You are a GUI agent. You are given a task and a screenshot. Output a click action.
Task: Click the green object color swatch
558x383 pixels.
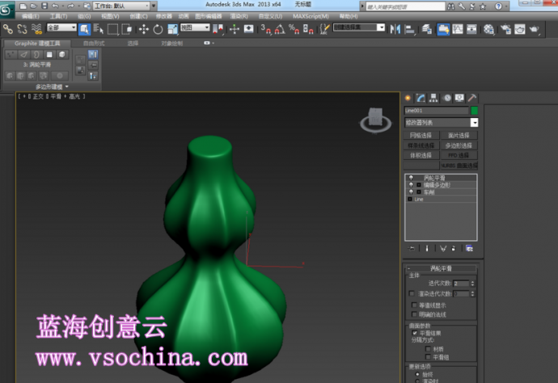pos(474,110)
